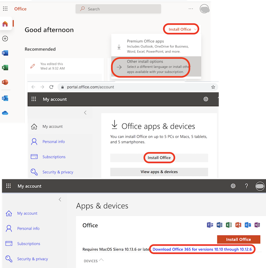Image resolution: width=266 pixels, height=268 pixels.
Task: Click the browser back arrow
Action: pyautogui.click(x=33, y=87)
